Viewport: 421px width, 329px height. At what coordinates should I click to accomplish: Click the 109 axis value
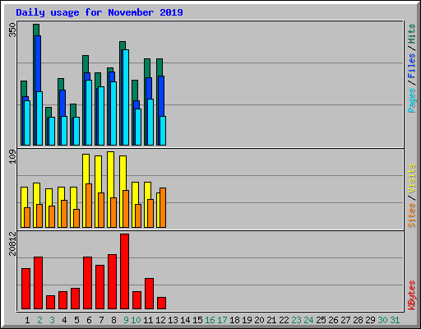(12, 156)
